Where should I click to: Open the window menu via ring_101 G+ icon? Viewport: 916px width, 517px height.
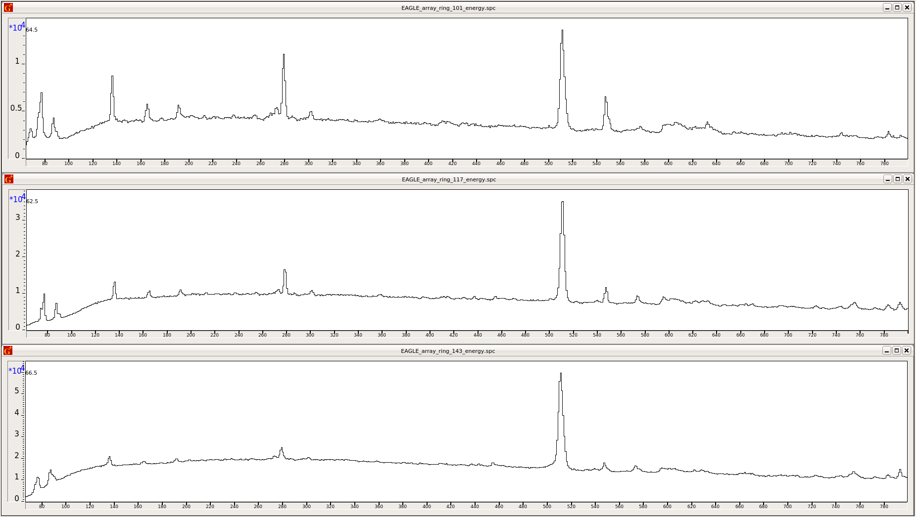7,7
